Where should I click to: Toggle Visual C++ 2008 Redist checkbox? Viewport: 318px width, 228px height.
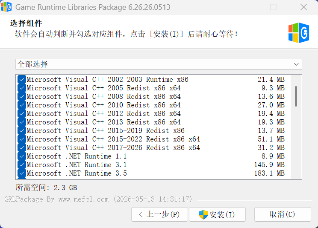click(x=22, y=96)
